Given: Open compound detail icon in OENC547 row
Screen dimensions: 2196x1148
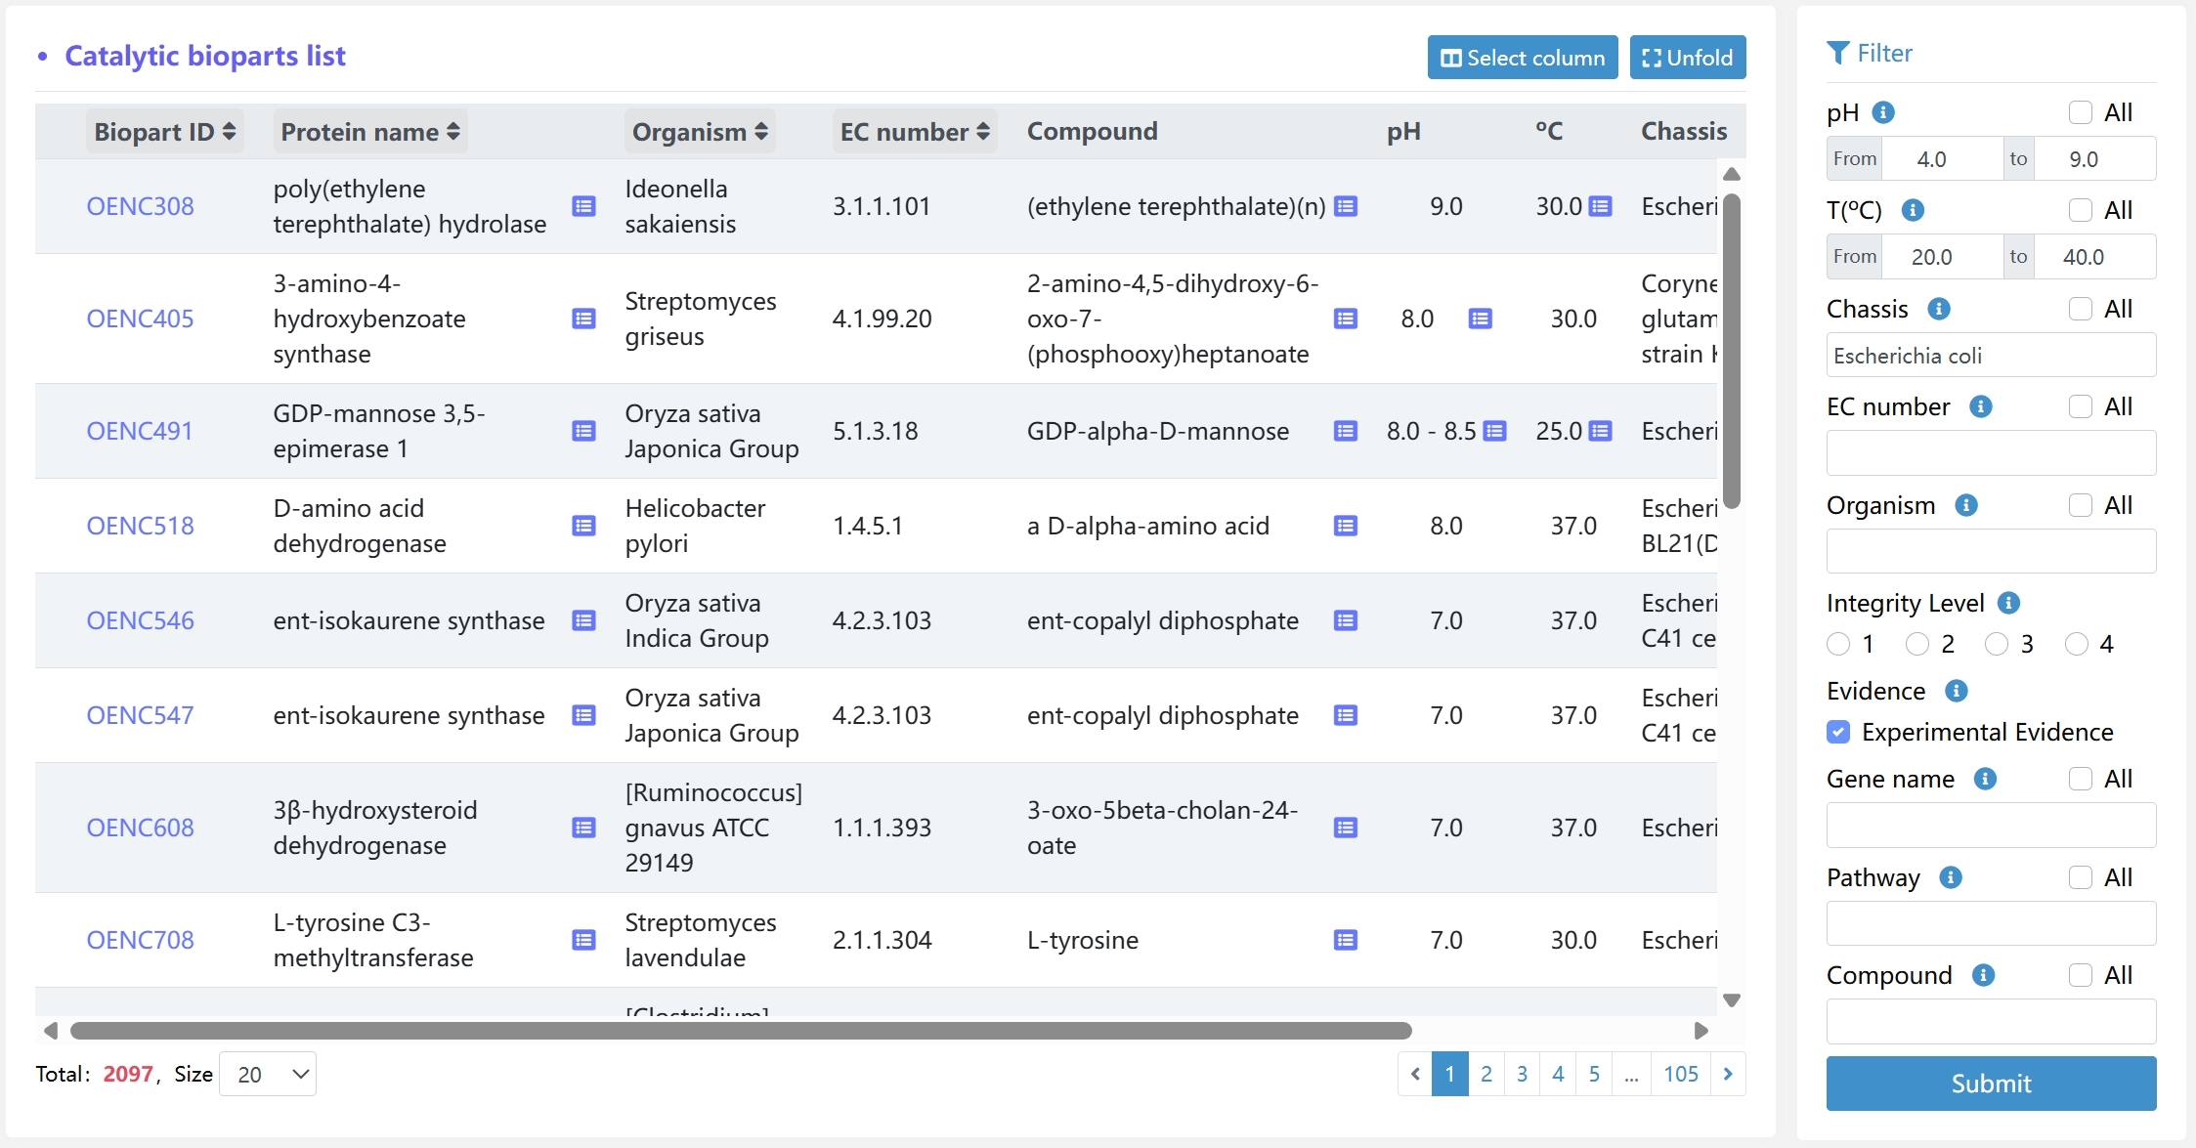Looking at the screenshot, I should point(1346,715).
